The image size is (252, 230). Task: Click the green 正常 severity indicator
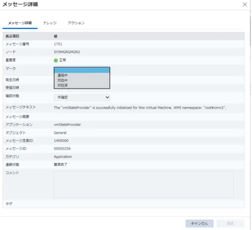[x=56, y=61]
